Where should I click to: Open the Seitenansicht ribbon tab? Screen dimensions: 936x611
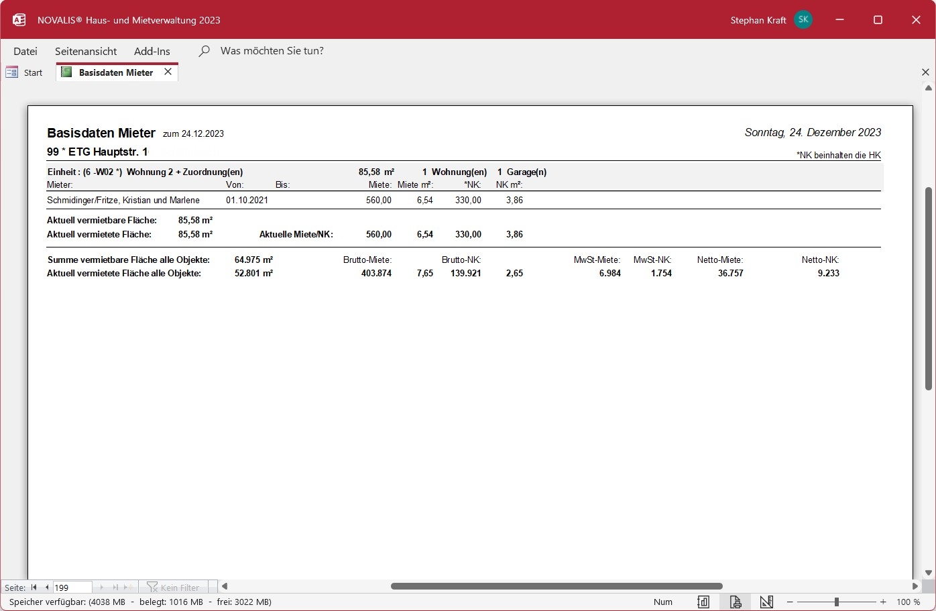tap(86, 51)
